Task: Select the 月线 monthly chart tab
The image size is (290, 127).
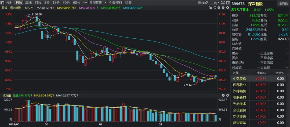Action: coord(38,3)
